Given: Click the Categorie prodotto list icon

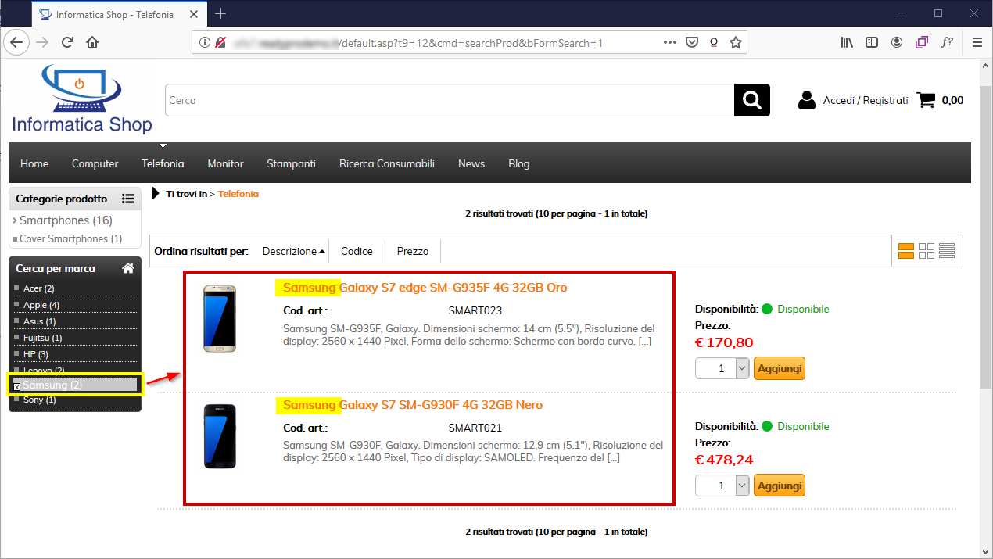Looking at the screenshot, I should coord(128,199).
